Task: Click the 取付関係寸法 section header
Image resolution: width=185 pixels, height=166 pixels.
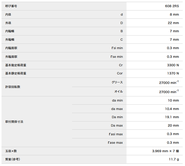Action: [14, 122]
